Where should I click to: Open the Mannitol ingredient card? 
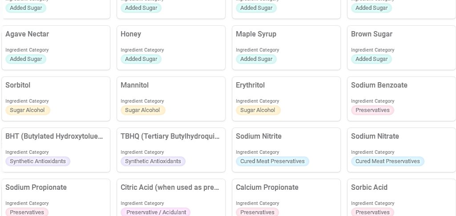171,99
